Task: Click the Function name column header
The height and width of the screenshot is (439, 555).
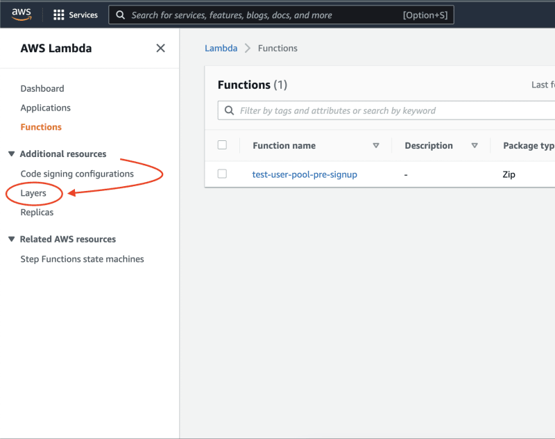Action: point(284,146)
